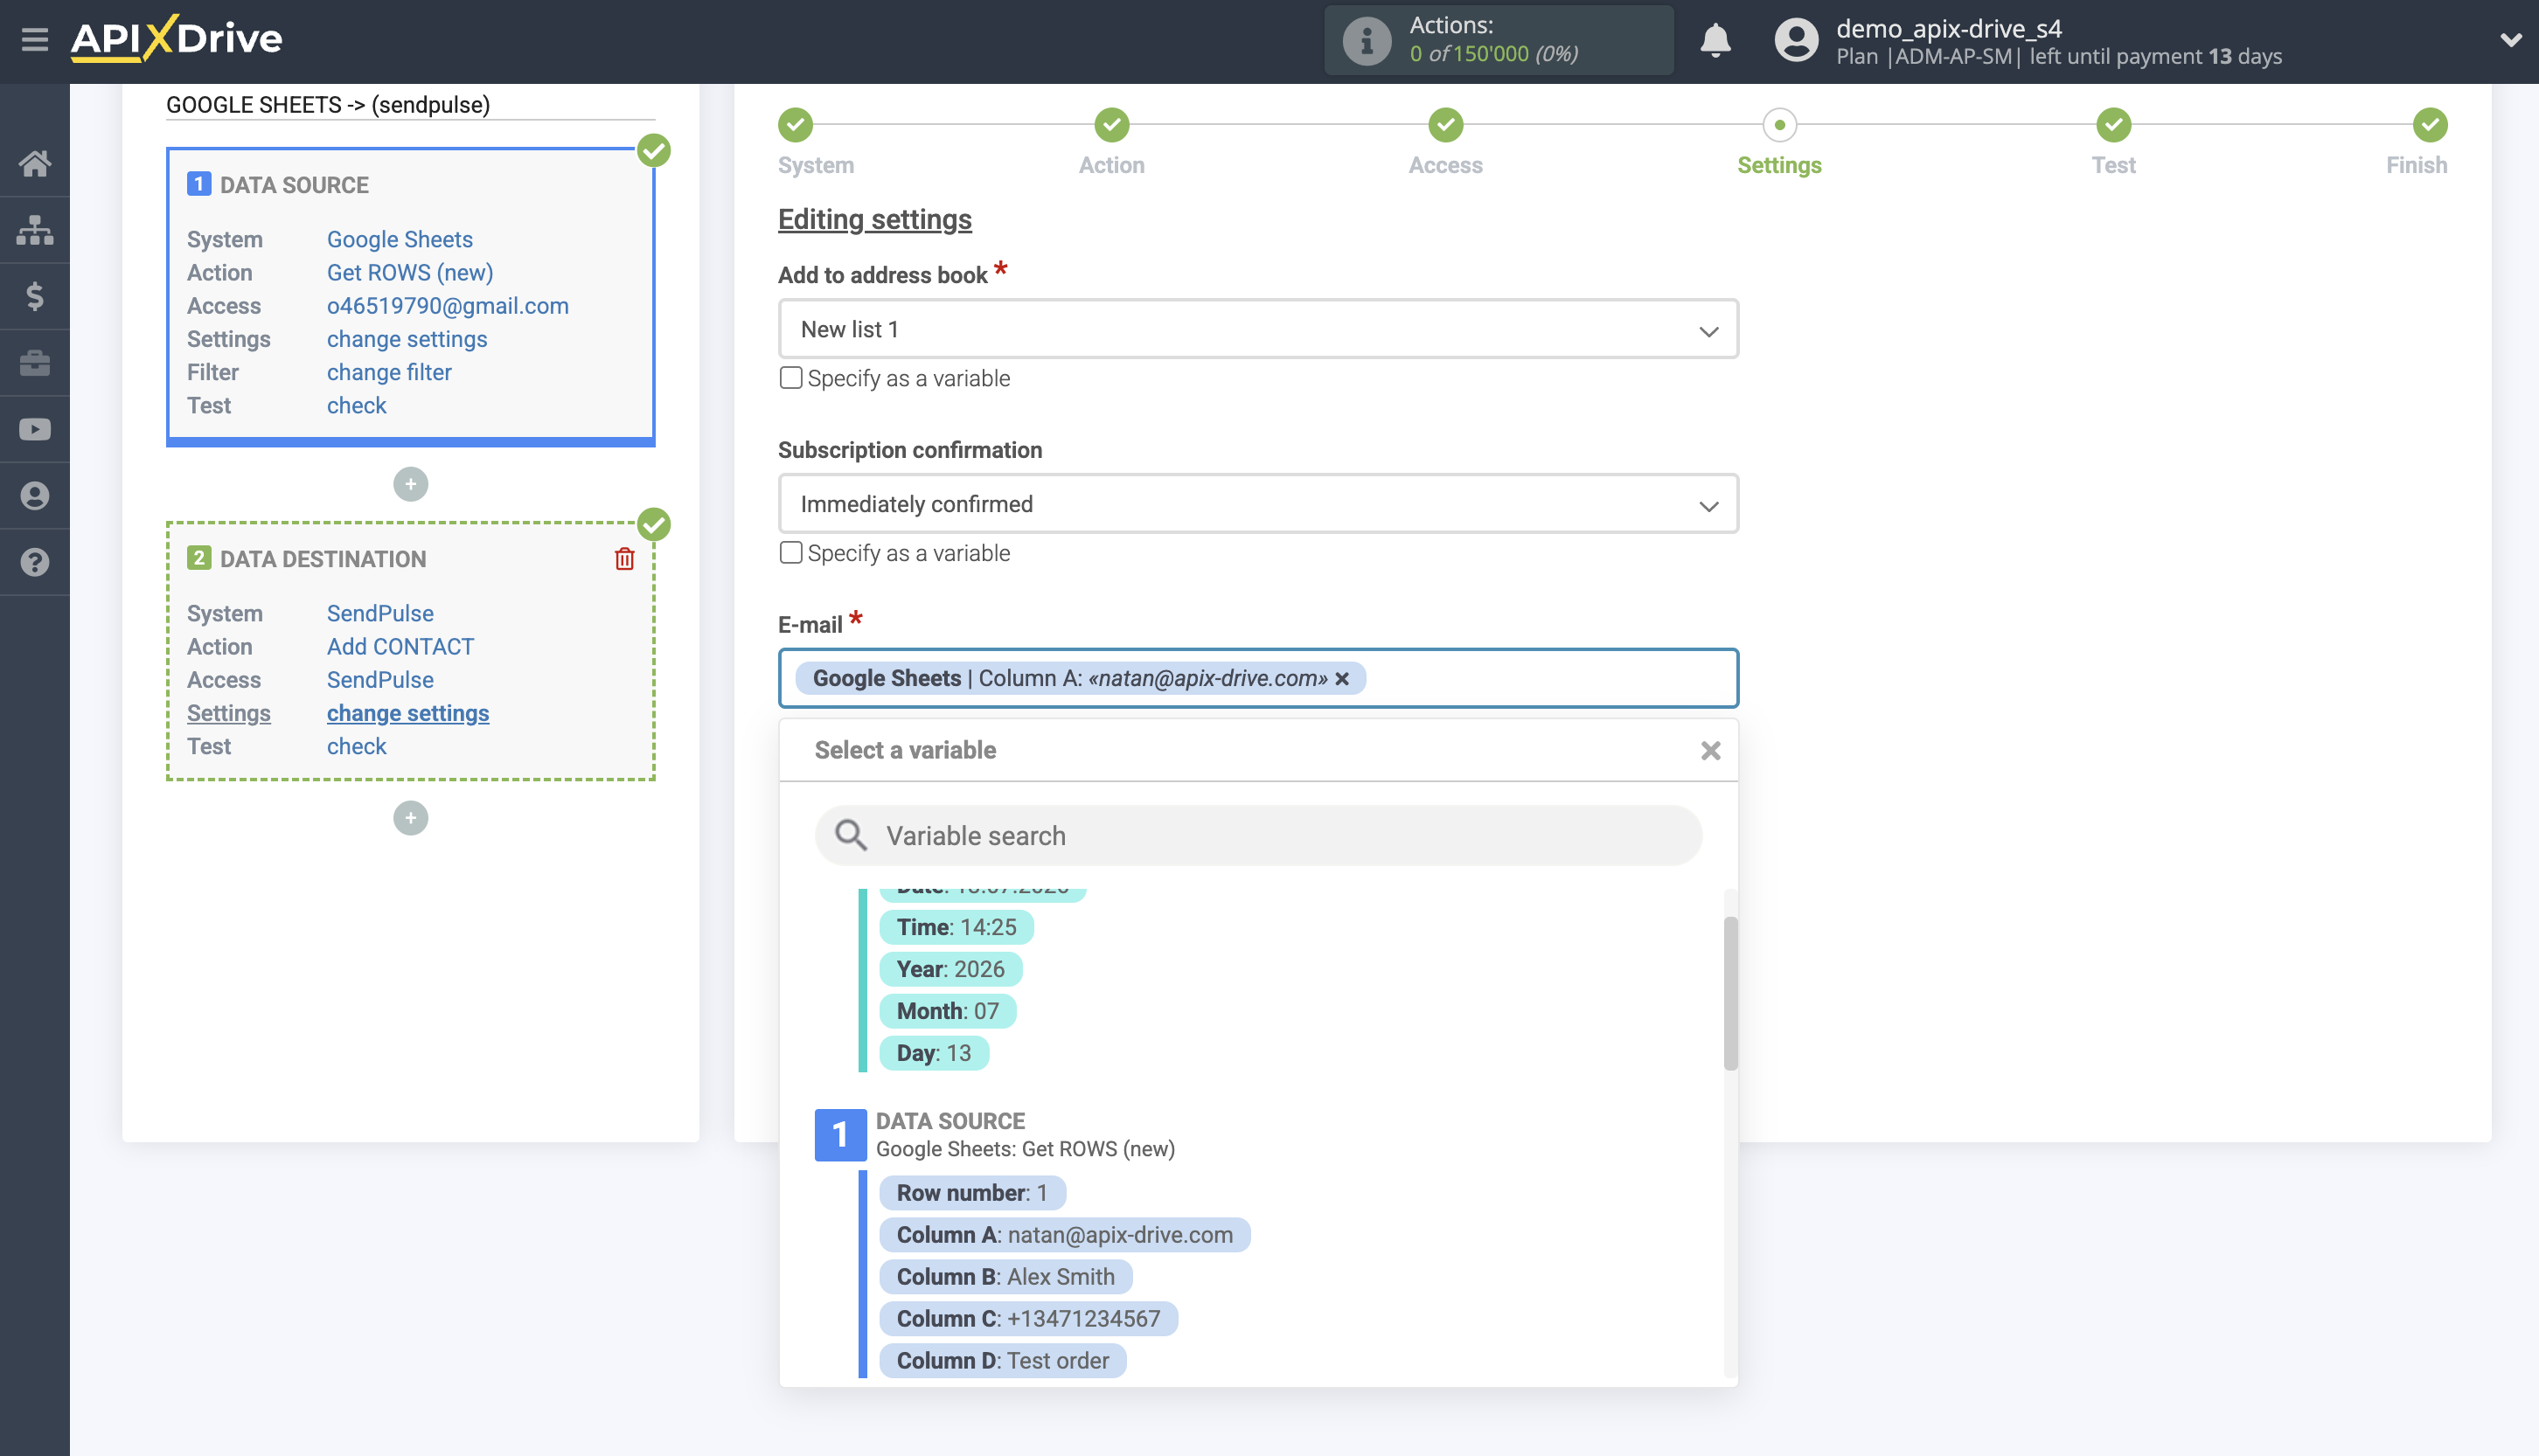The width and height of the screenshot is (2539, 1456).
Task: Go to the System step
Action: [x=796, y=125]
